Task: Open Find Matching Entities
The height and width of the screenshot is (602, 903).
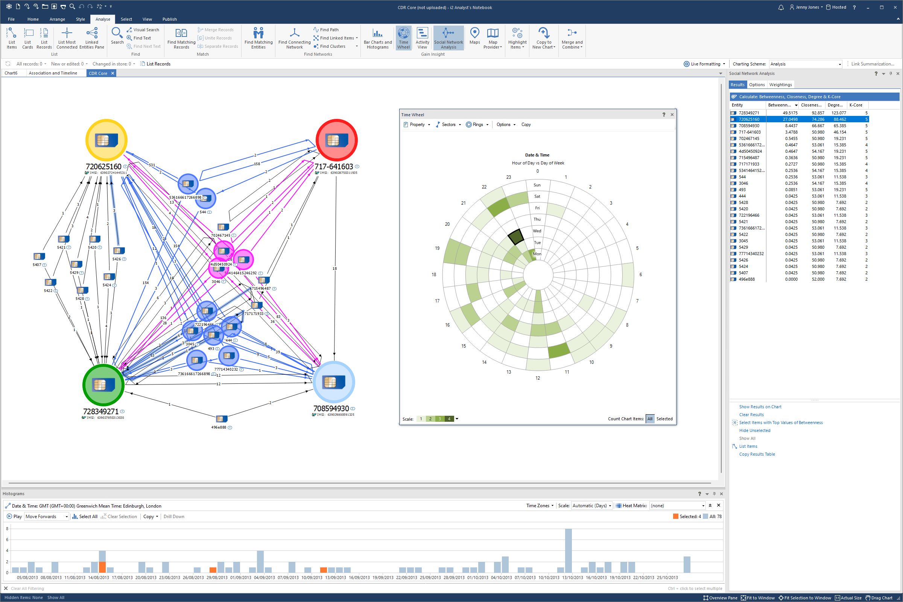Action: 258,38
